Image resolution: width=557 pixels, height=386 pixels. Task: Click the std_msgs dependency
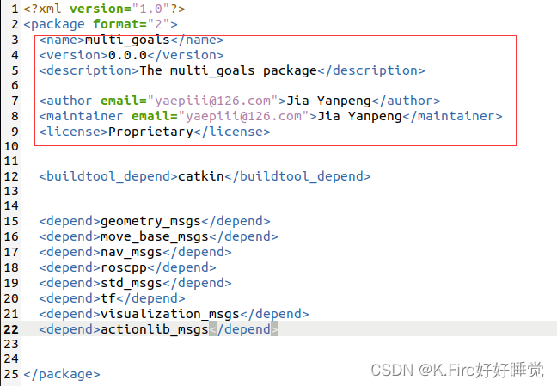[132, 284]
